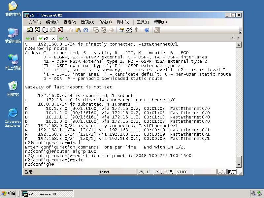Click the window resize grip corner
Screen dimensions: 264x198
(241, 173)
